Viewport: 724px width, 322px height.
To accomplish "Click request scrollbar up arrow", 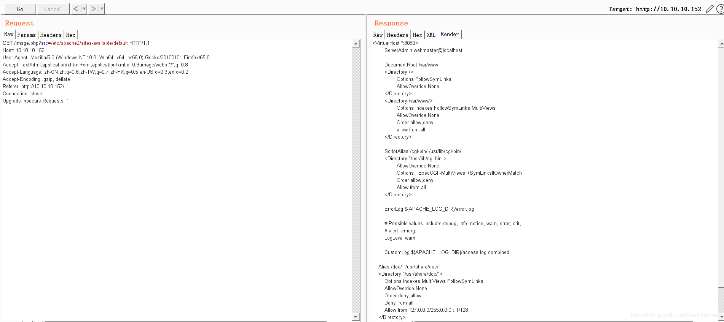I will [356, 43].
